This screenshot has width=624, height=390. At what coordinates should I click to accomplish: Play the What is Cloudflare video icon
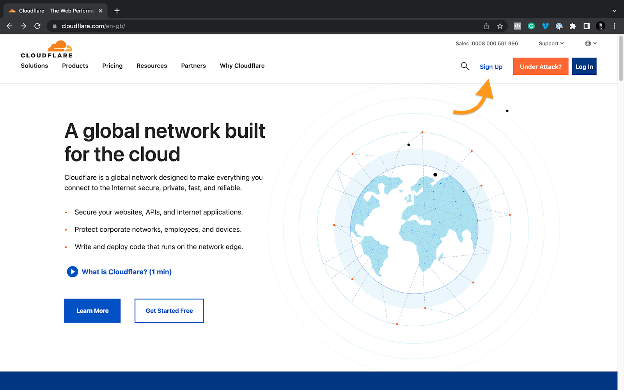[x=73, y=271]
